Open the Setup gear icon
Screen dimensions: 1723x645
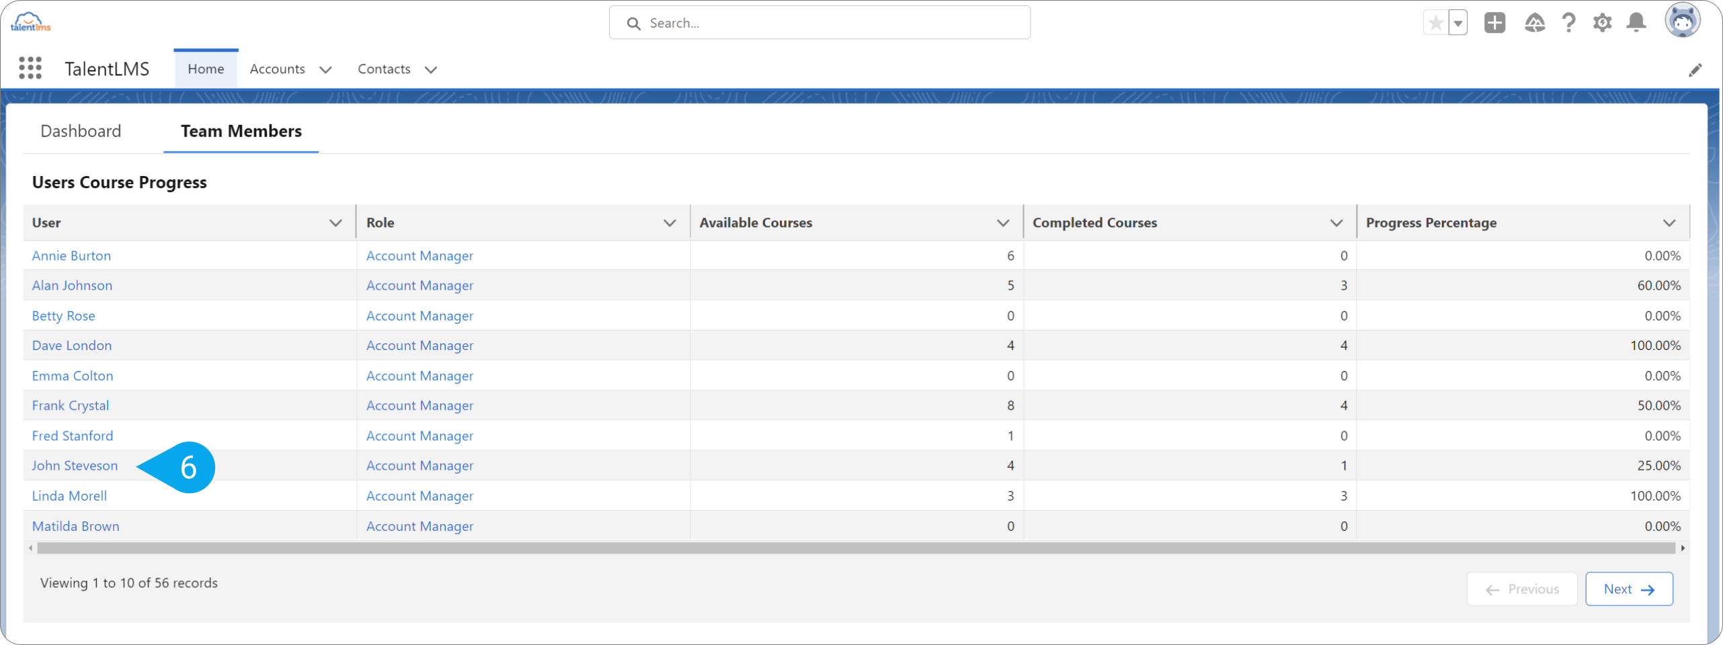pyautogui.click(x=1603, y=22)
